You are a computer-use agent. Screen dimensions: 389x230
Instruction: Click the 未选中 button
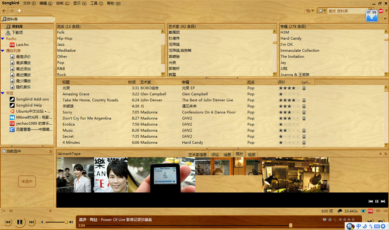[x=27, y=182]
